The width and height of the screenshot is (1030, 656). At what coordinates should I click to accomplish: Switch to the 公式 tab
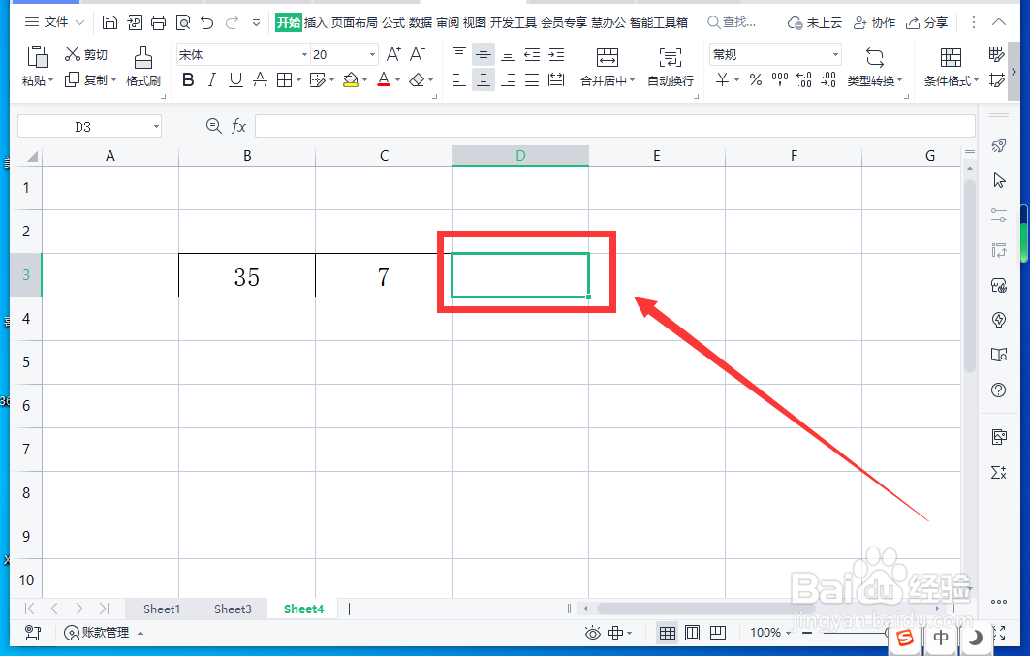pos(393,23)
